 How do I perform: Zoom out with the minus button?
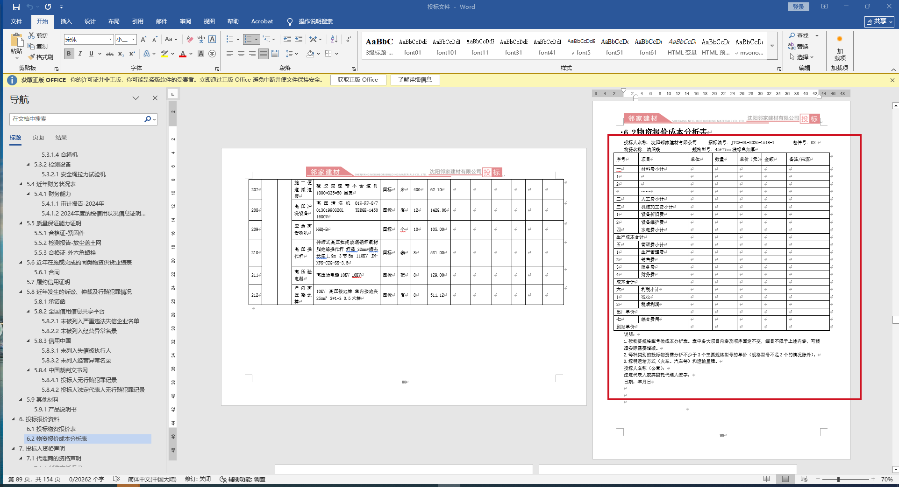point(818,479)
